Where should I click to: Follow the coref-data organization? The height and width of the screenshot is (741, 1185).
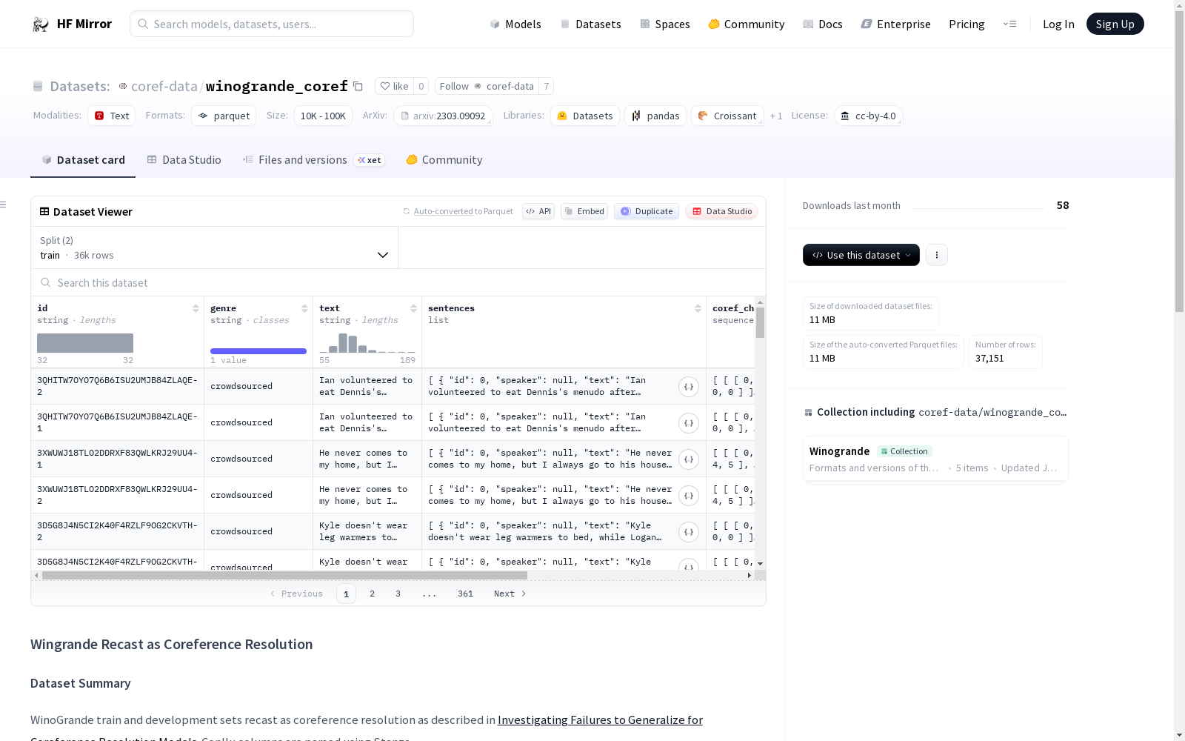point(487,86)
